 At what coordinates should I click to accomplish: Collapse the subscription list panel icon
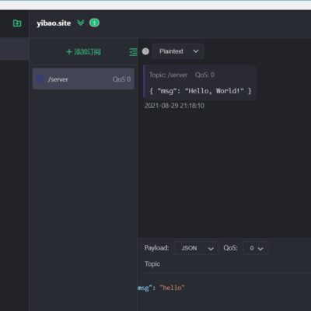(133, 52)
